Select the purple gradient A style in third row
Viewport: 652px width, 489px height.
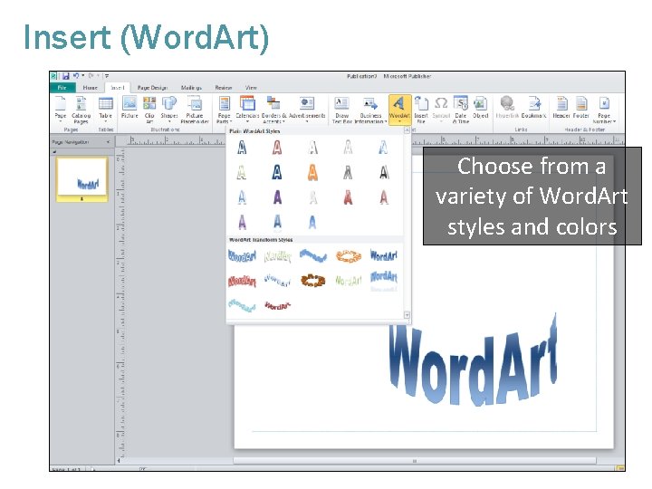point(277,197)
